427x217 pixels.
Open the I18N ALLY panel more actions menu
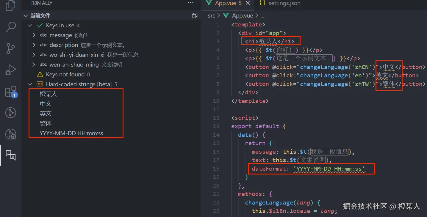[x=190, y=3]
